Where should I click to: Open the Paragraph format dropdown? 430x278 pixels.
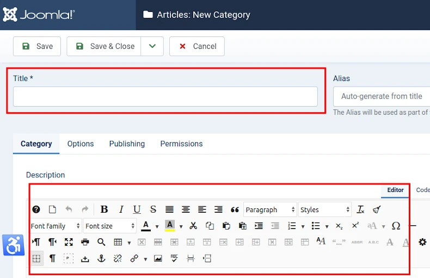click(270, 210)
